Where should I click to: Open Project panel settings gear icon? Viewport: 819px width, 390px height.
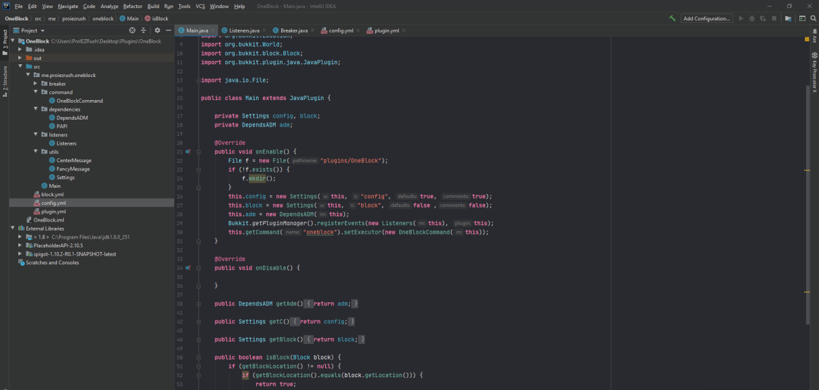[157, 30]
